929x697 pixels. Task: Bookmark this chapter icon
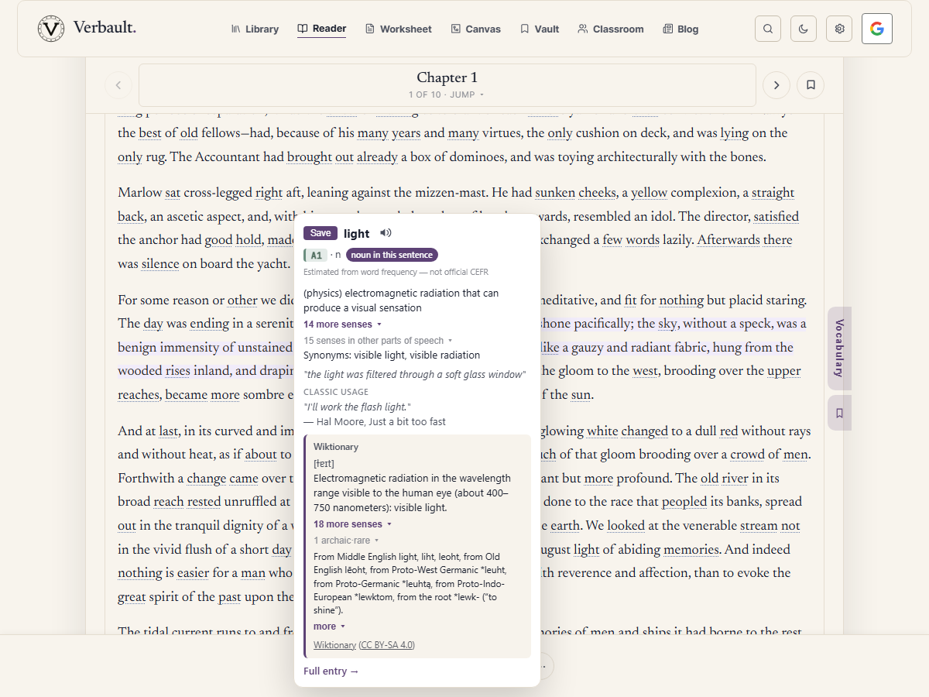[811, 85]
